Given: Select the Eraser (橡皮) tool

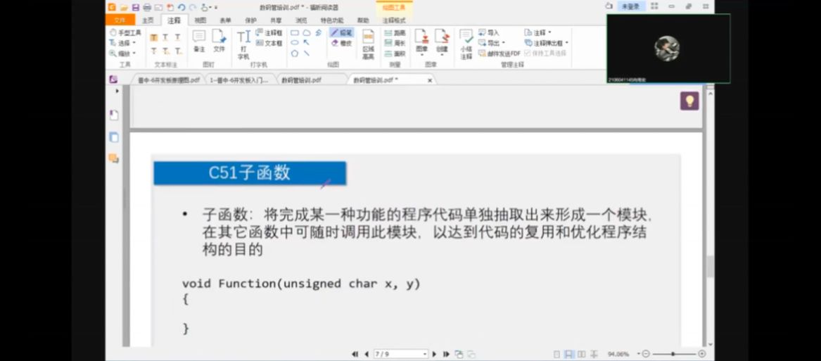Looking at the screenshot, I should (x=341, y=43).
